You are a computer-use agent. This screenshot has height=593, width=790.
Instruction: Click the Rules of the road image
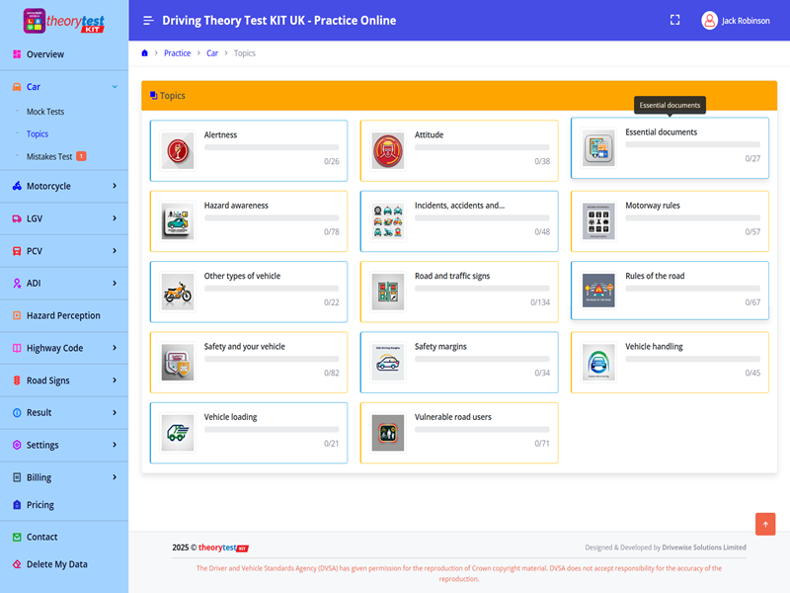(x=598, y=291)
